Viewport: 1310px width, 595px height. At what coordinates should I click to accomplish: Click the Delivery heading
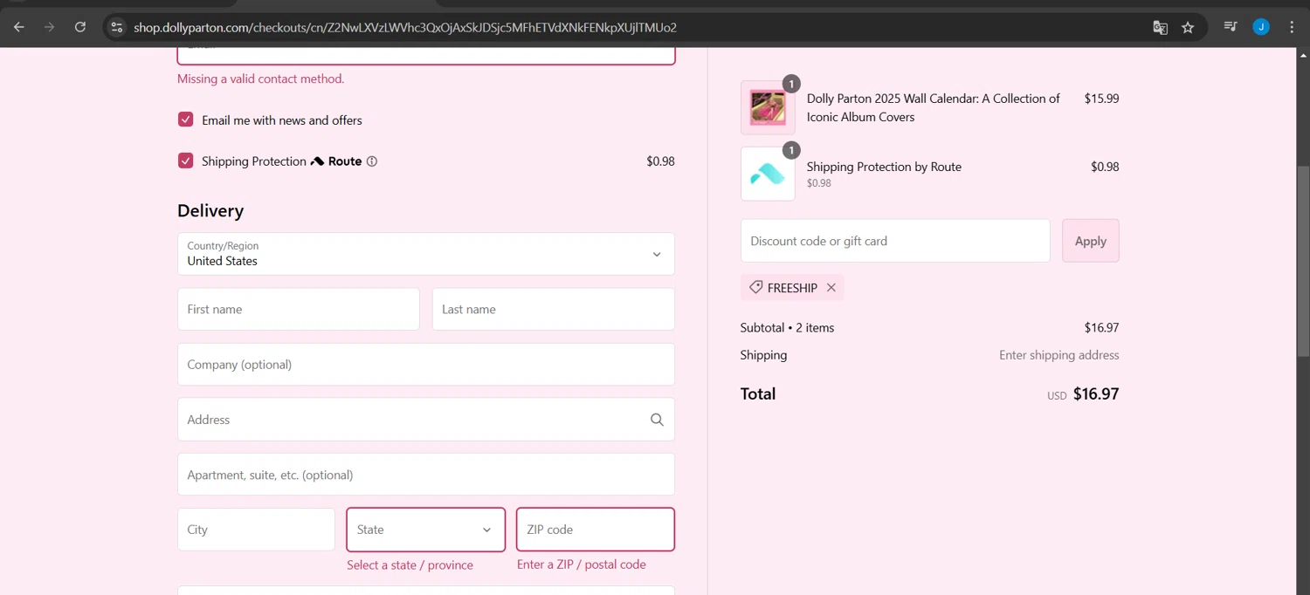point(210,211)
